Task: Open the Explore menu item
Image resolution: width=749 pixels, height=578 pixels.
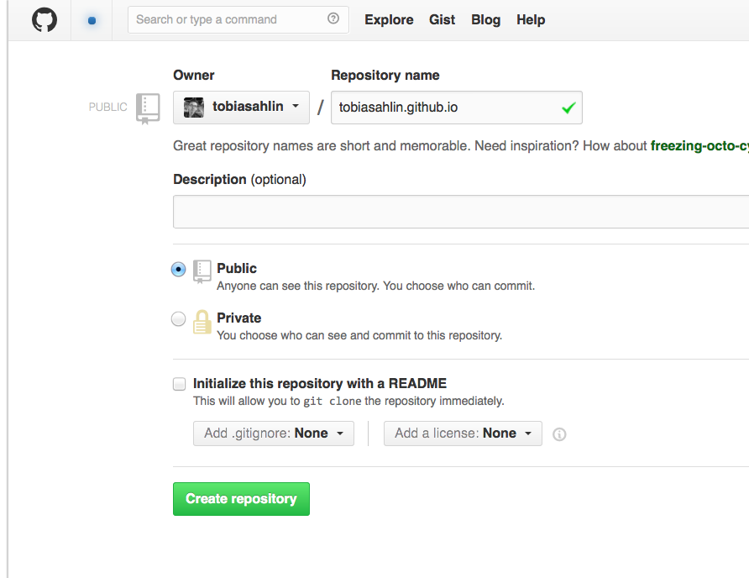Action: click(389, 19)
